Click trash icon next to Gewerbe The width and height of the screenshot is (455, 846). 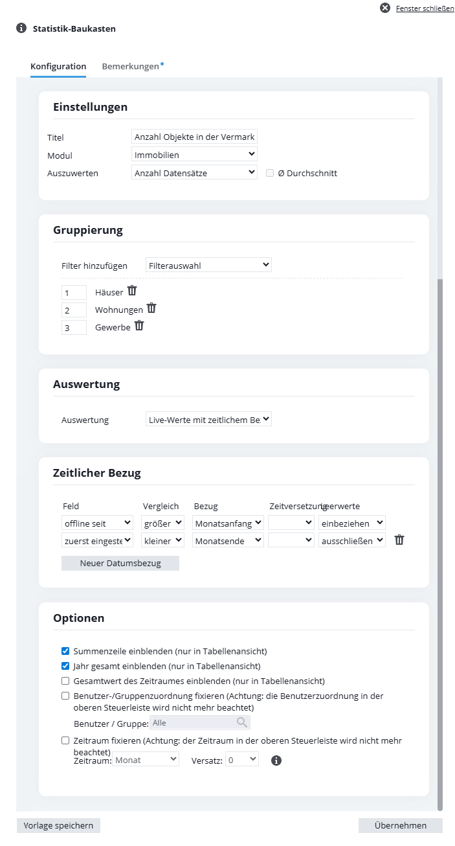point(139,326)
